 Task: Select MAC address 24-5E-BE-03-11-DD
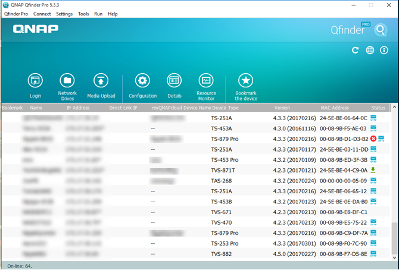(344, 149)
